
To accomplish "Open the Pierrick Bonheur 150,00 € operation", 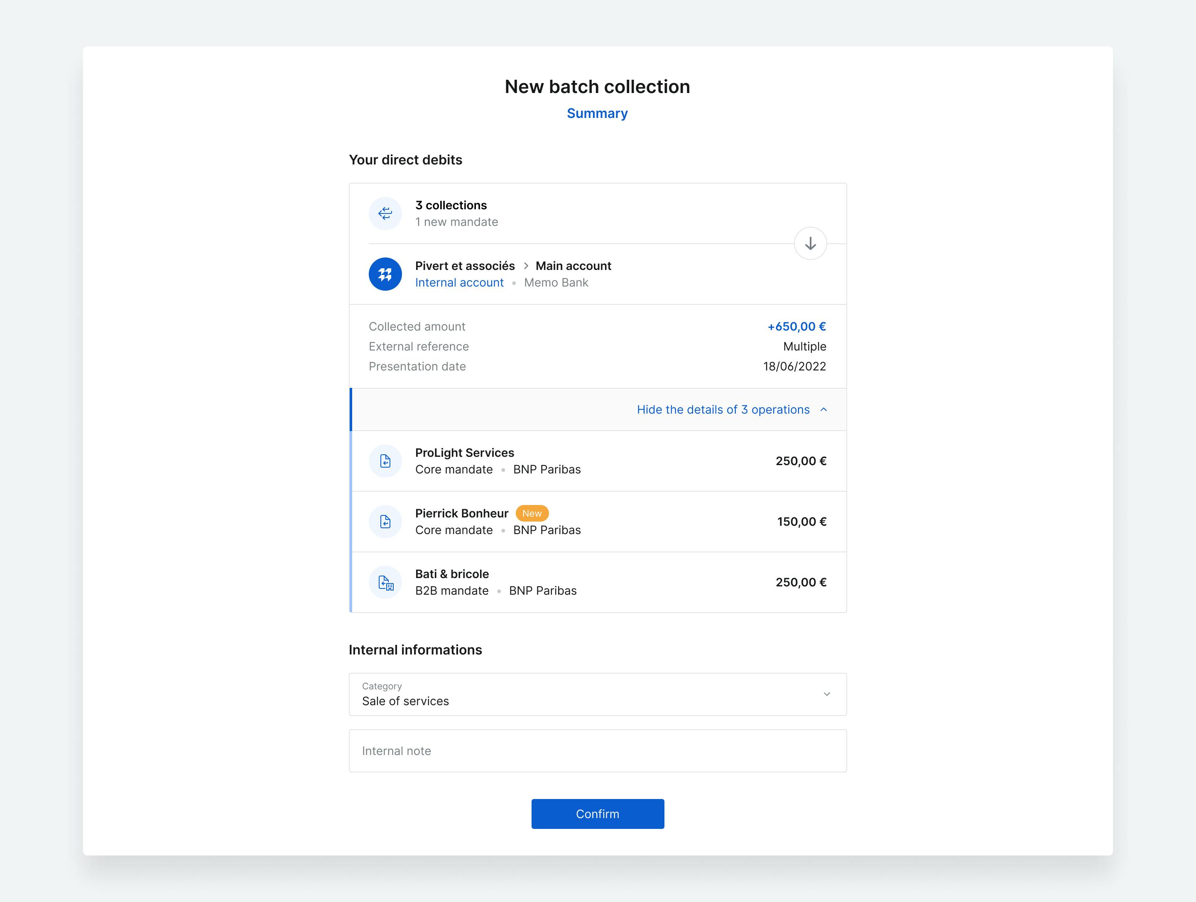I will [598, 521].
